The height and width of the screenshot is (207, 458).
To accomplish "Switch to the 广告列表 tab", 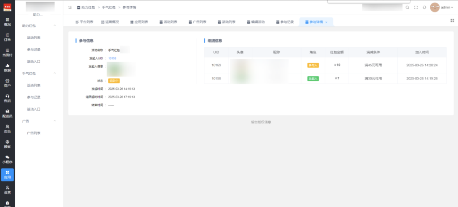I will [197, 22].
